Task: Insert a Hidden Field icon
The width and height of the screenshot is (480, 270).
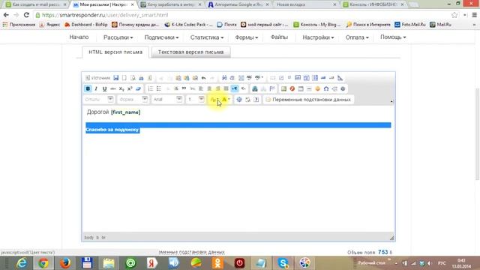Action: 340,78
